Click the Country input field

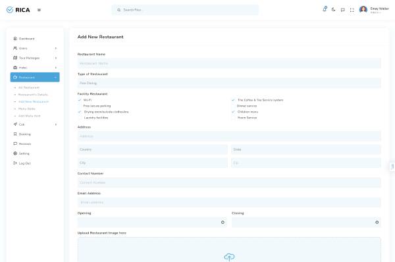coord(153,149)
